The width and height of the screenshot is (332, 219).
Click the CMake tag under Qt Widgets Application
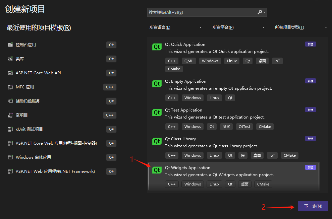click(x=263, y=184)
